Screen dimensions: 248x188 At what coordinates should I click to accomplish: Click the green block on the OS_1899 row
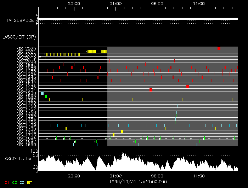tap(46, 96)
